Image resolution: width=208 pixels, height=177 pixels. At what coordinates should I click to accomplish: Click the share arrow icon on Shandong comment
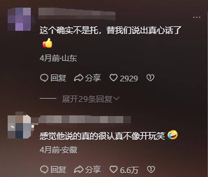pyautogui.click(x=79, y=78)
